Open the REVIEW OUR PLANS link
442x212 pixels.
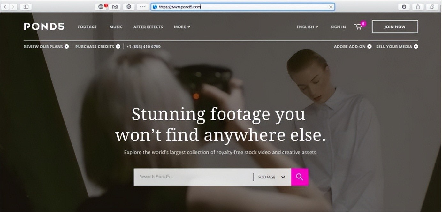pos(46,47)
